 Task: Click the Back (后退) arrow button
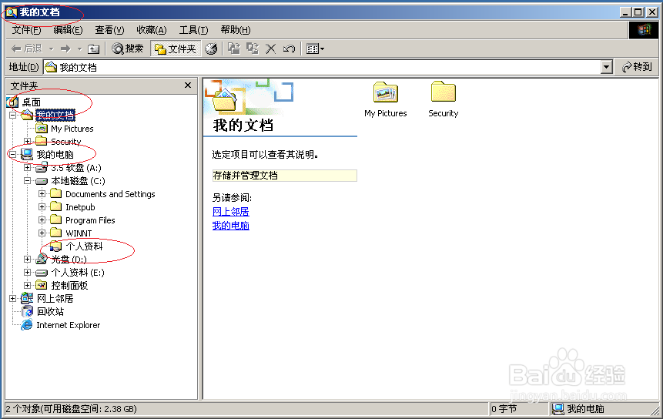click(26, 49)
